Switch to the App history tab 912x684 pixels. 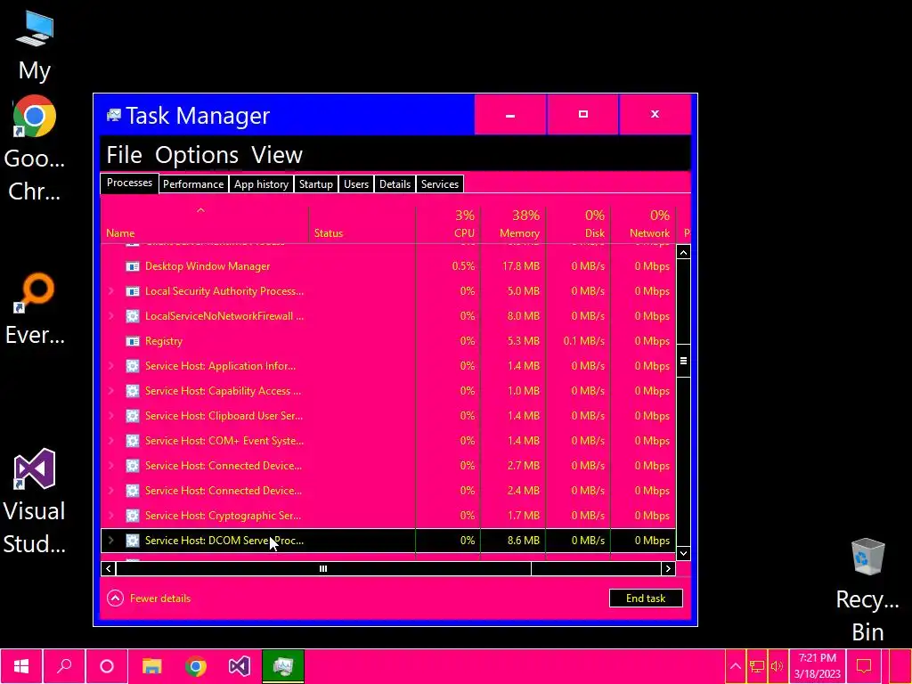261,183
